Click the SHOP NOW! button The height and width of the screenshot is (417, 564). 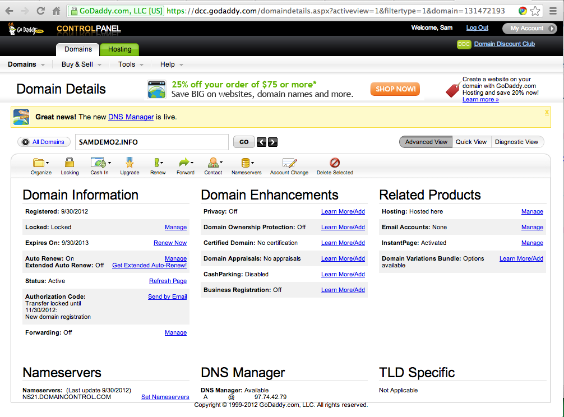(x=395, y=89)
